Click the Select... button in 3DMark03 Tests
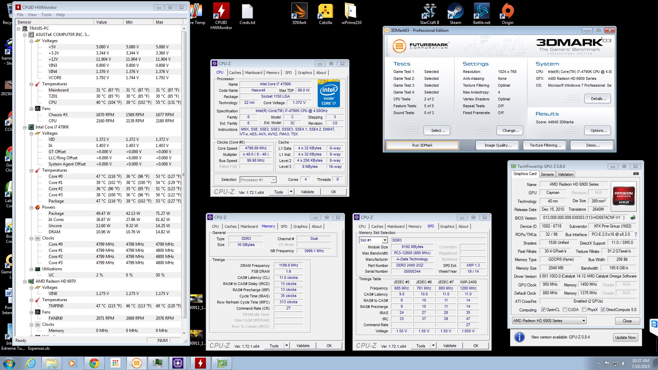The image size is (658, 370). (x=438, y=131)
